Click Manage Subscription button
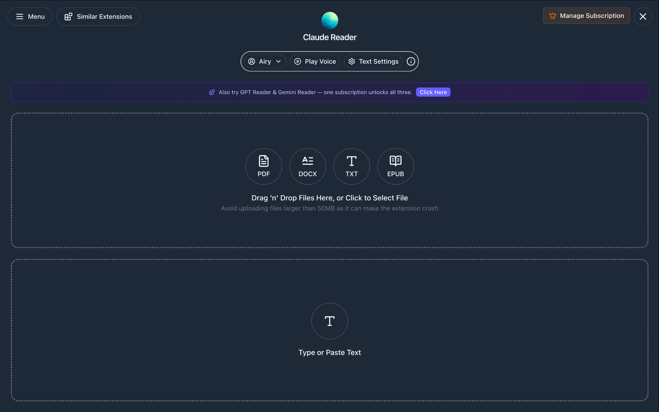This screenshot has height=412, width=659. [x=586, y=15]
